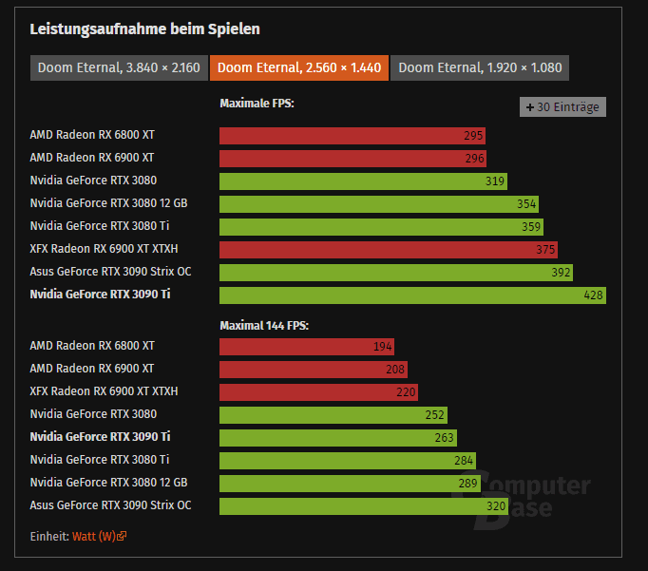Select the 194 bar for RX 6800 XT
Image resolution: width=648 pixels, height=571 pixels.
click(307, 347)
